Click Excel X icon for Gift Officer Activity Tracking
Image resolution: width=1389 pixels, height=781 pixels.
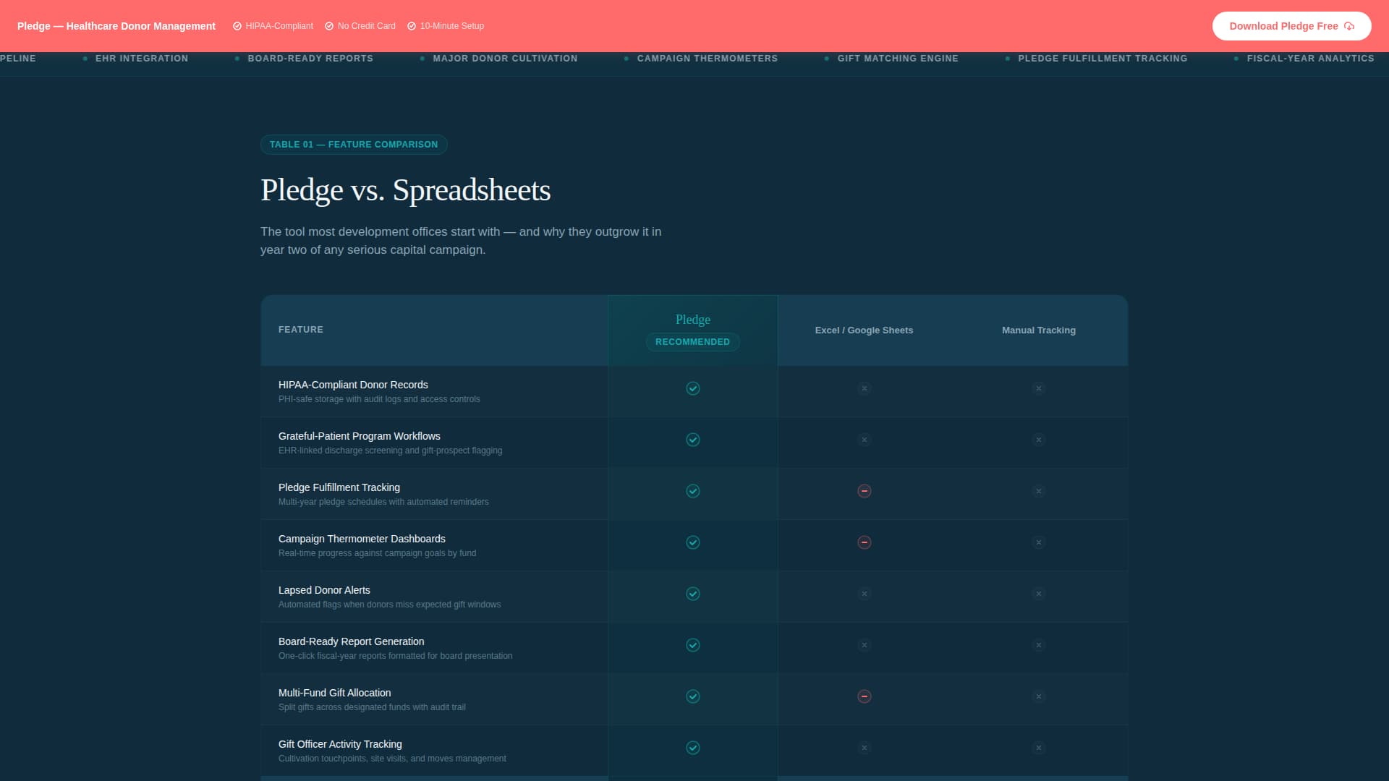[864, 748]
